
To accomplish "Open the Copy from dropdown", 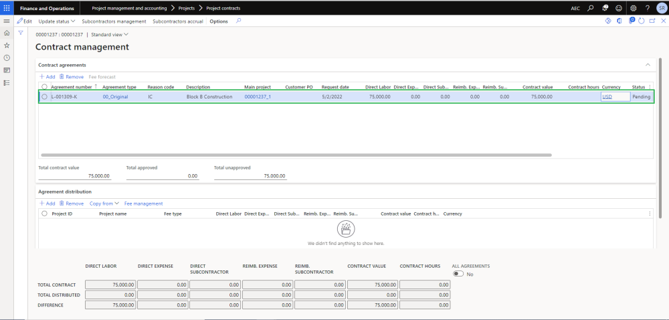I will (104, 204).
